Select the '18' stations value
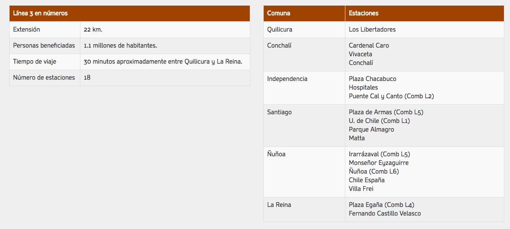 click(x=87, y=77)
